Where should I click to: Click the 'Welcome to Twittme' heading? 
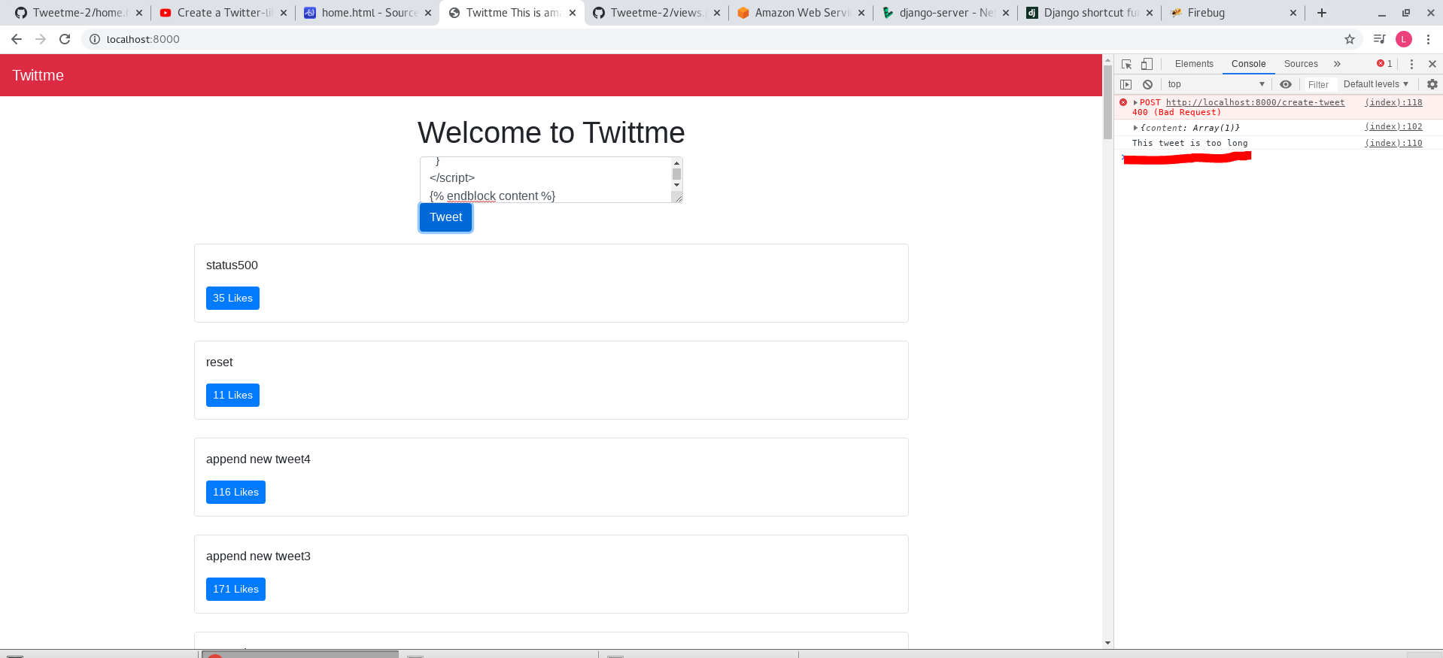tap(551, 133)
